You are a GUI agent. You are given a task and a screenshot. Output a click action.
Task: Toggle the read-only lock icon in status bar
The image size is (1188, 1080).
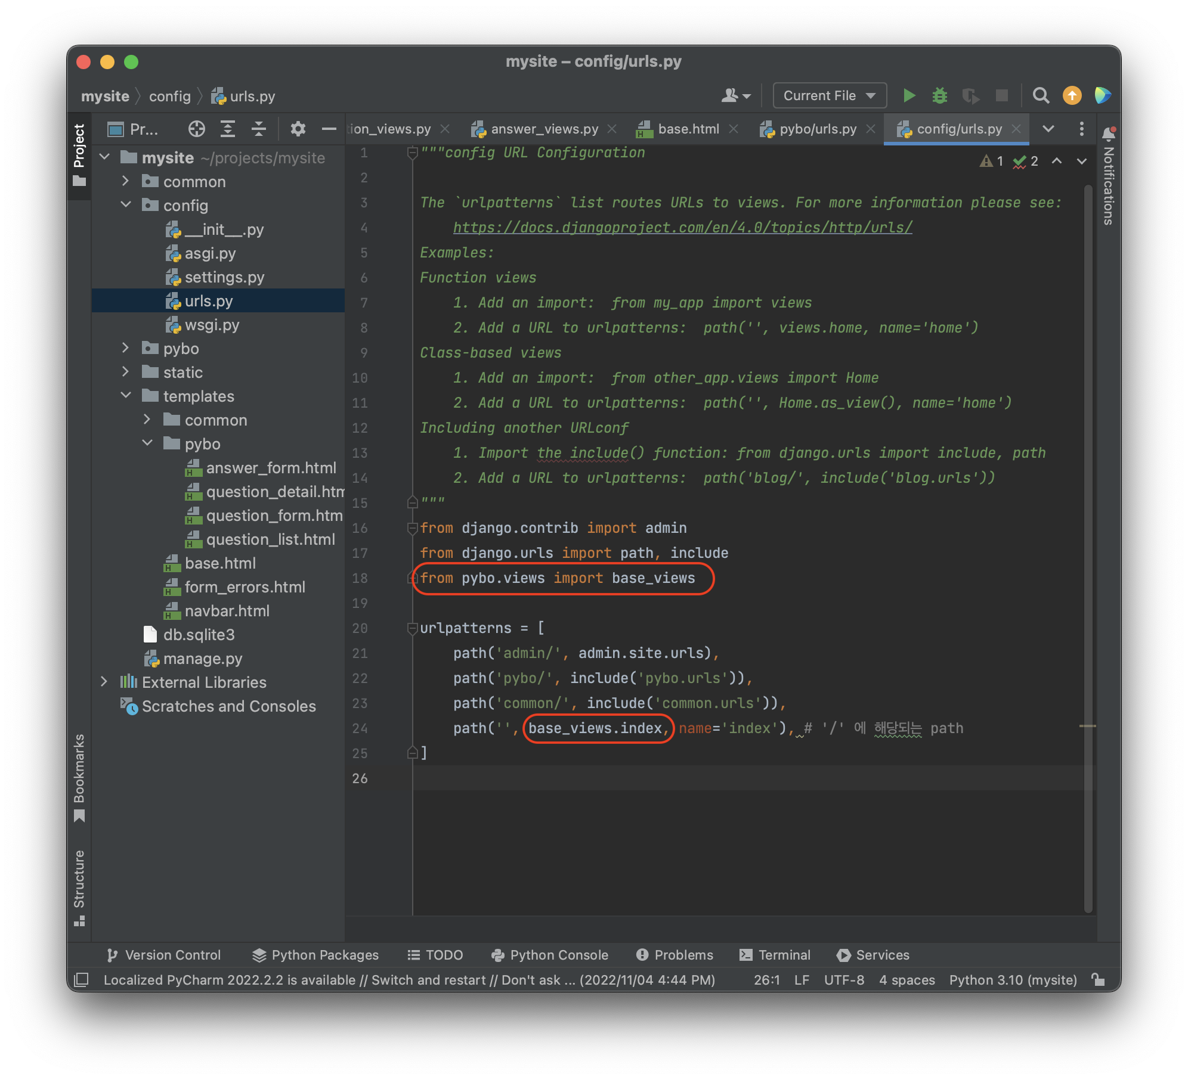[1097, 980]
